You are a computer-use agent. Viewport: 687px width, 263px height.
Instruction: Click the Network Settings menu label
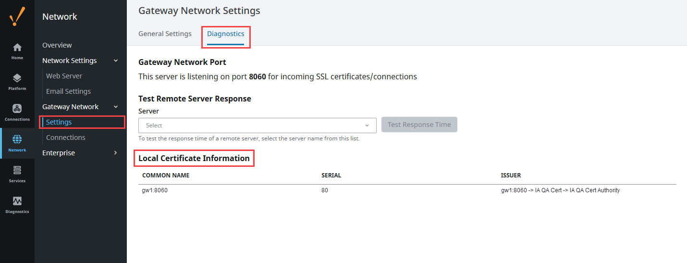(70, 61)
